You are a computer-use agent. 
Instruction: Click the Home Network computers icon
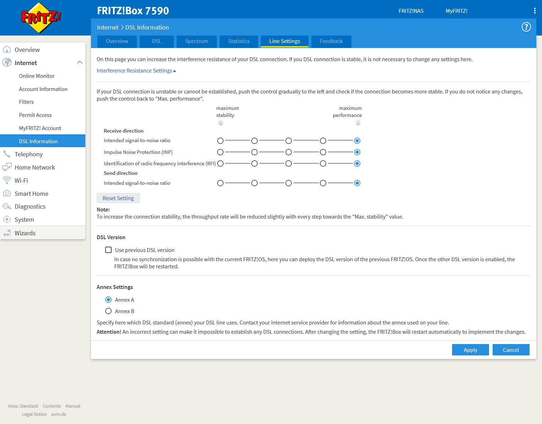7,167
